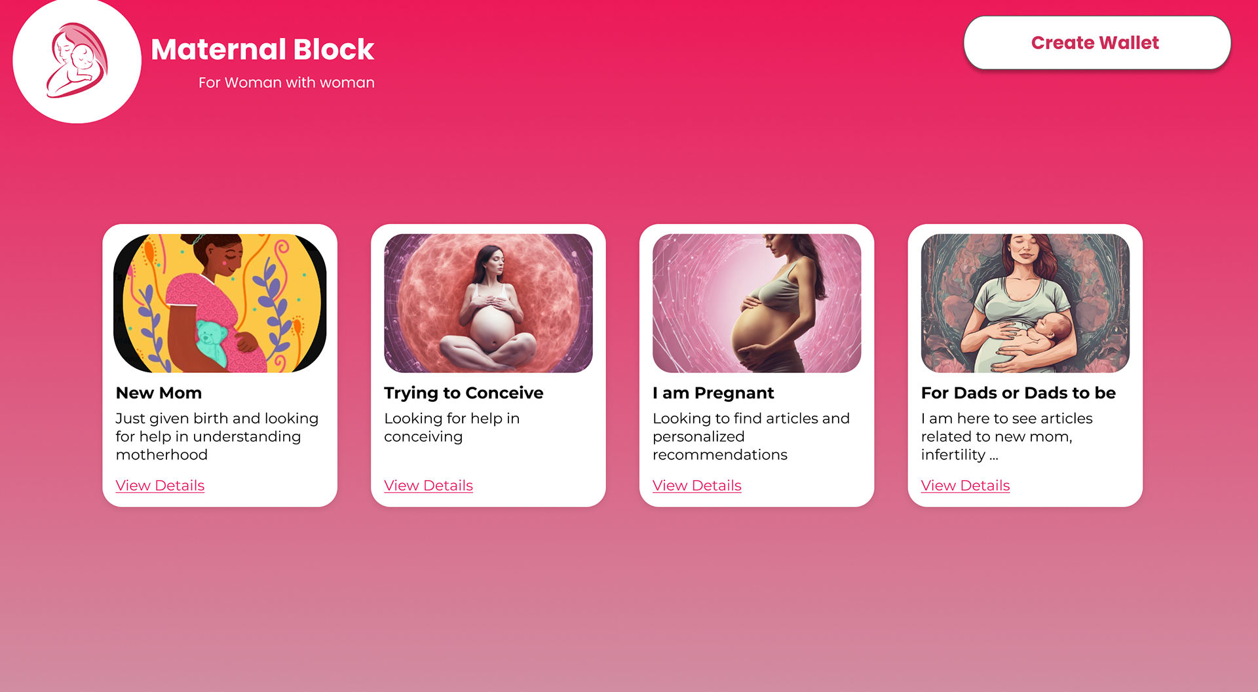Click the Trying to Conceive heading
1258x692 pixels.
(x=464, y=393)
